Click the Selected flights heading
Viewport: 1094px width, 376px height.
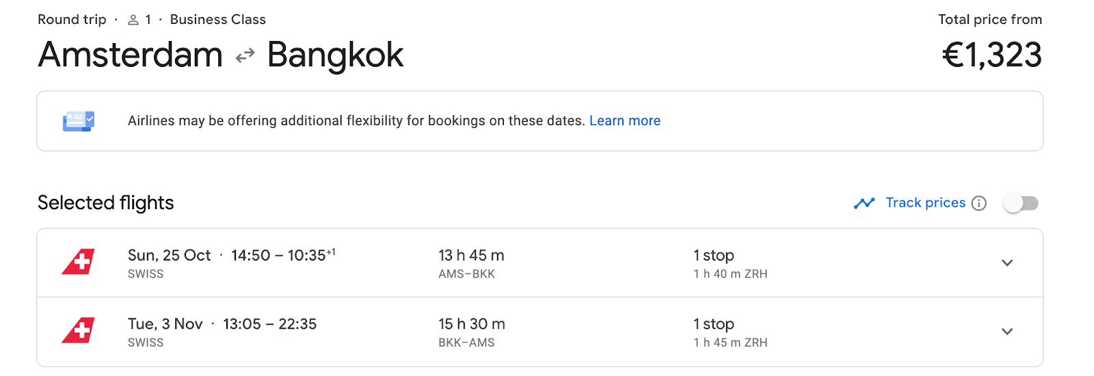click(x=106, y=203)
